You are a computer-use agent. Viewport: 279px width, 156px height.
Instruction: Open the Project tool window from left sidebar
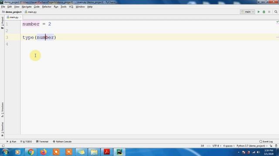pyautogui.click(x=2, y=23)
